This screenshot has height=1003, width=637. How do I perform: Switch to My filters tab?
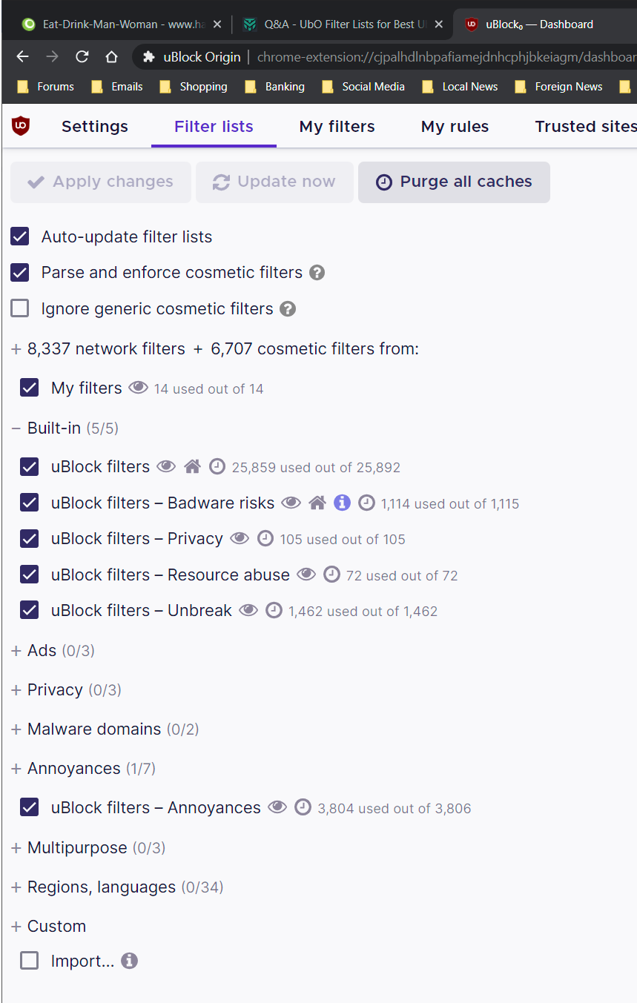coord(337,127)
